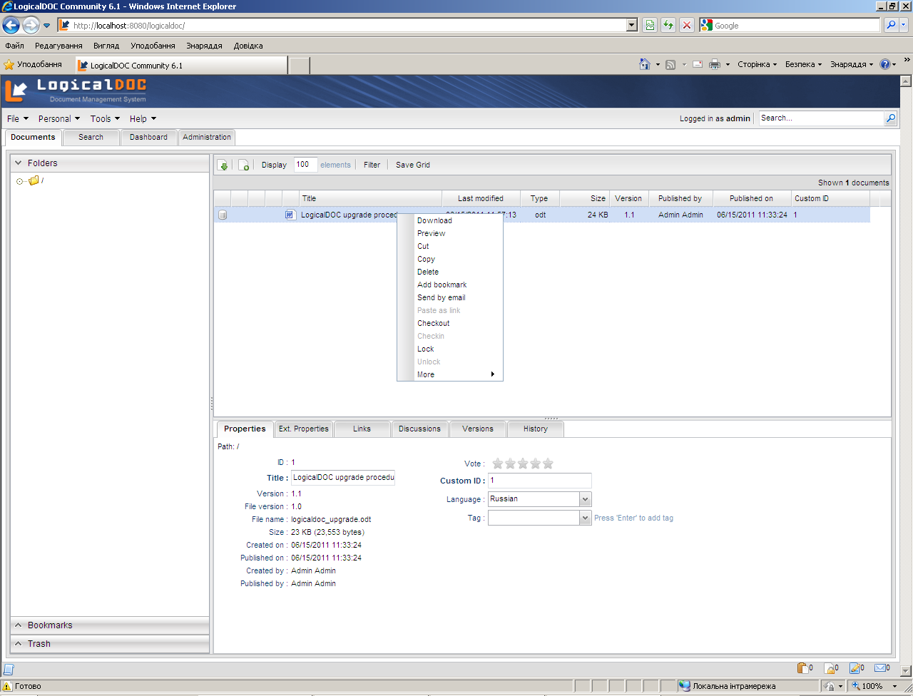Open the Ext. Properties tab
This screenshot has width=913, height=696.
tap(304, 429)
